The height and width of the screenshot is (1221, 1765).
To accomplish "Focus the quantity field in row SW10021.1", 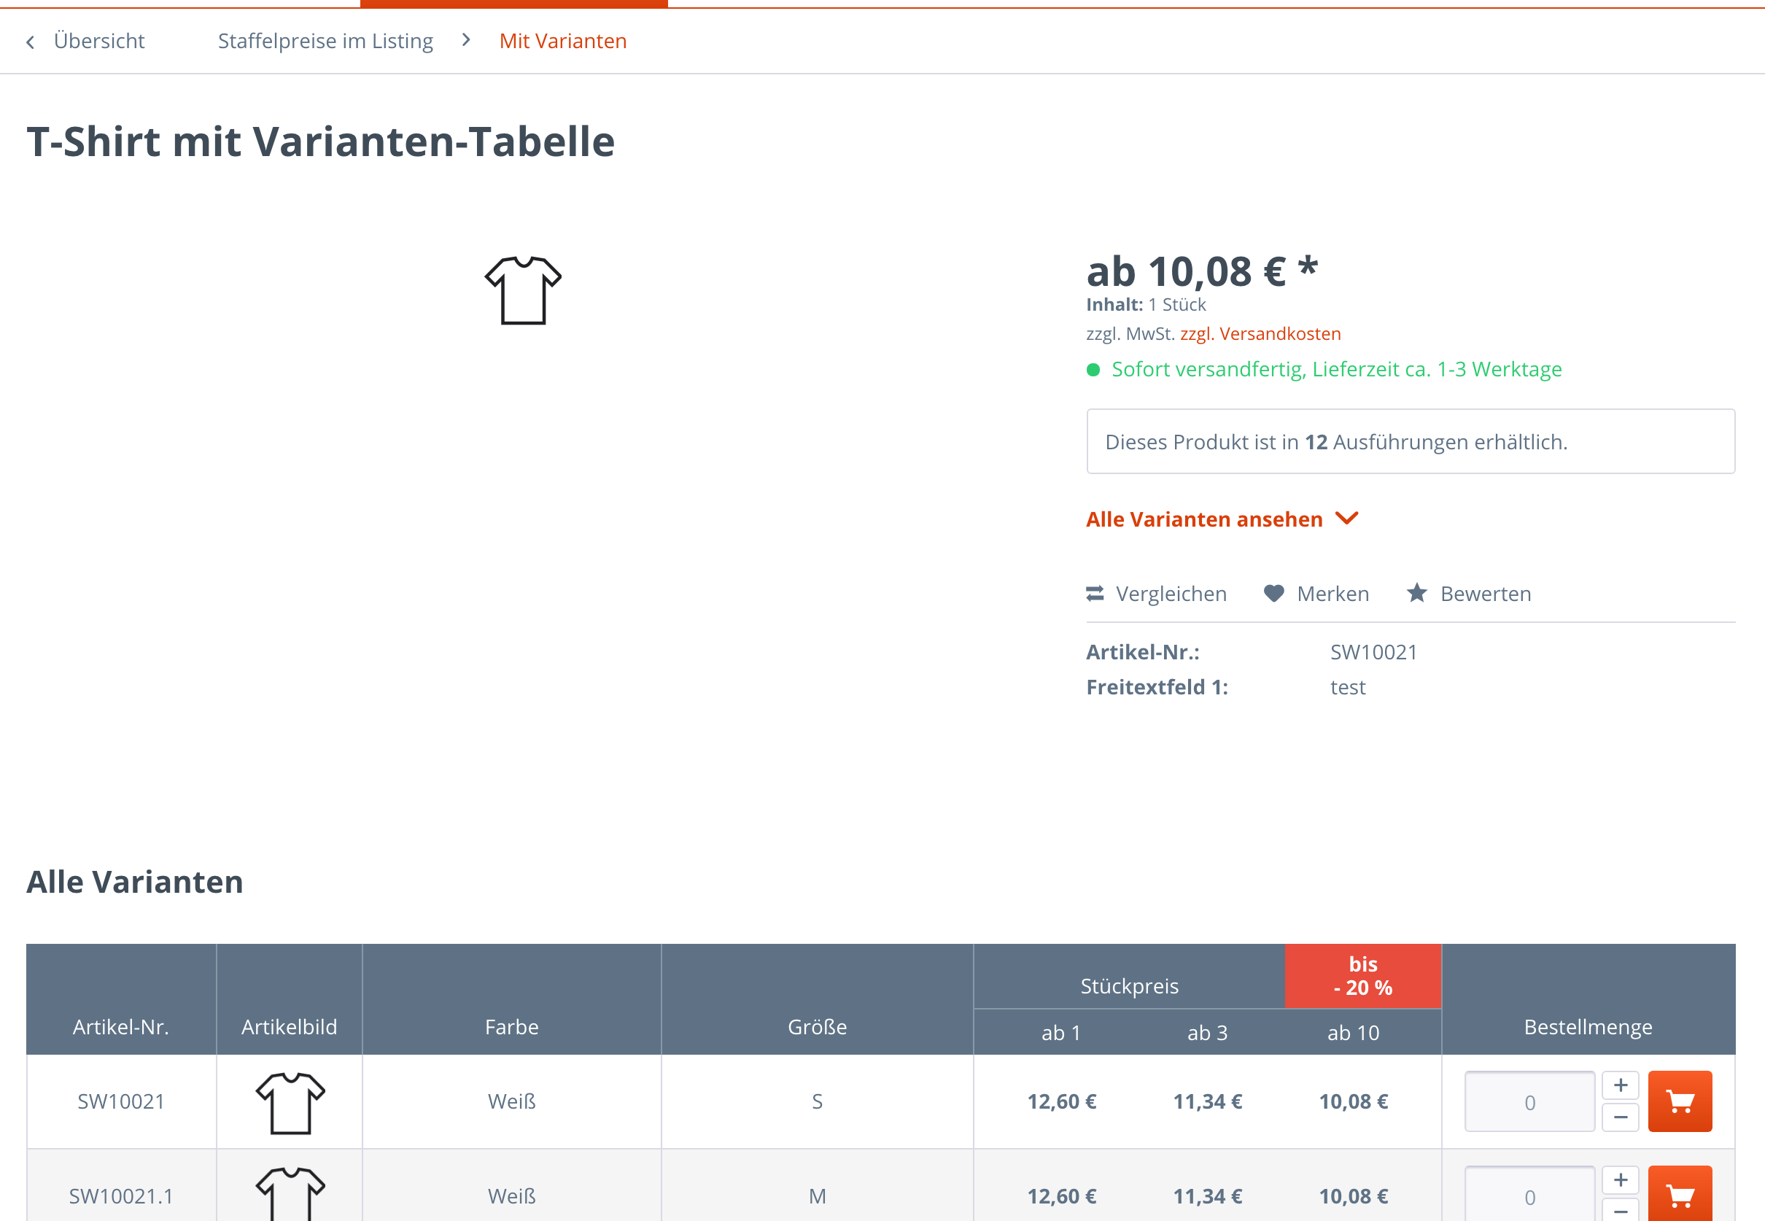I will [1529, 1194].
